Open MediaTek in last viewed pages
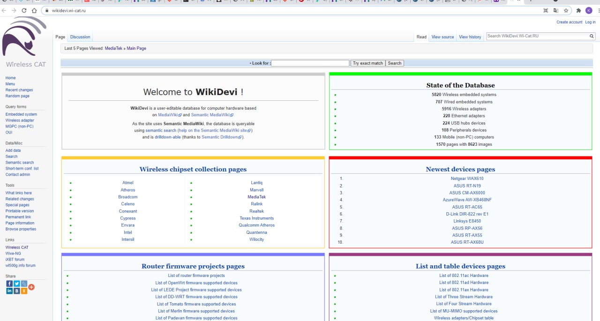600x321 pixels. pos(113,48)
